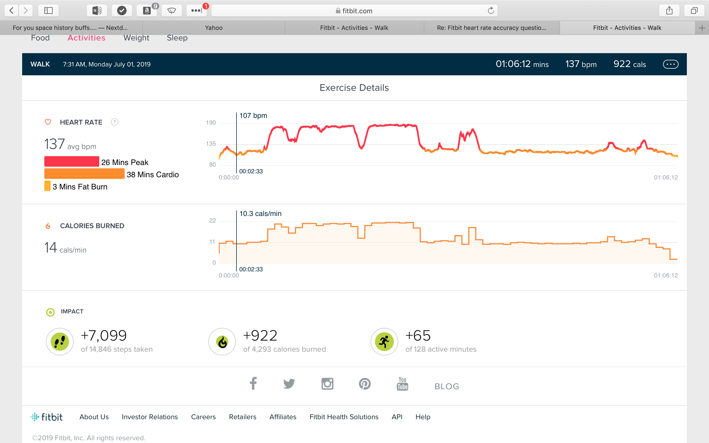Switch to the Fitbit heart rate accuracy tab
Viewport: 709px width, 443px height.
point(492,28)
